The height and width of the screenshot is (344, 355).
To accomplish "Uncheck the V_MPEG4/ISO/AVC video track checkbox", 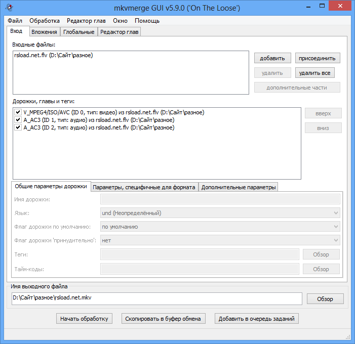I will 18,112.
